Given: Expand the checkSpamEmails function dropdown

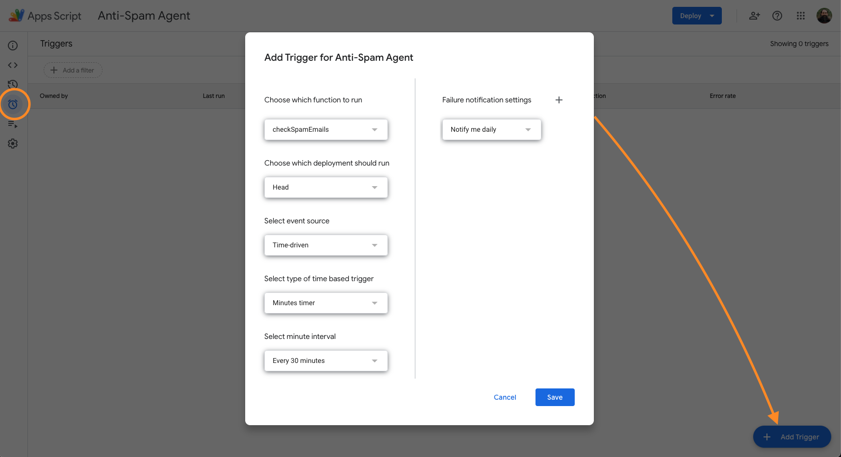Looking at the screenshot, I should tap(326, 130).
